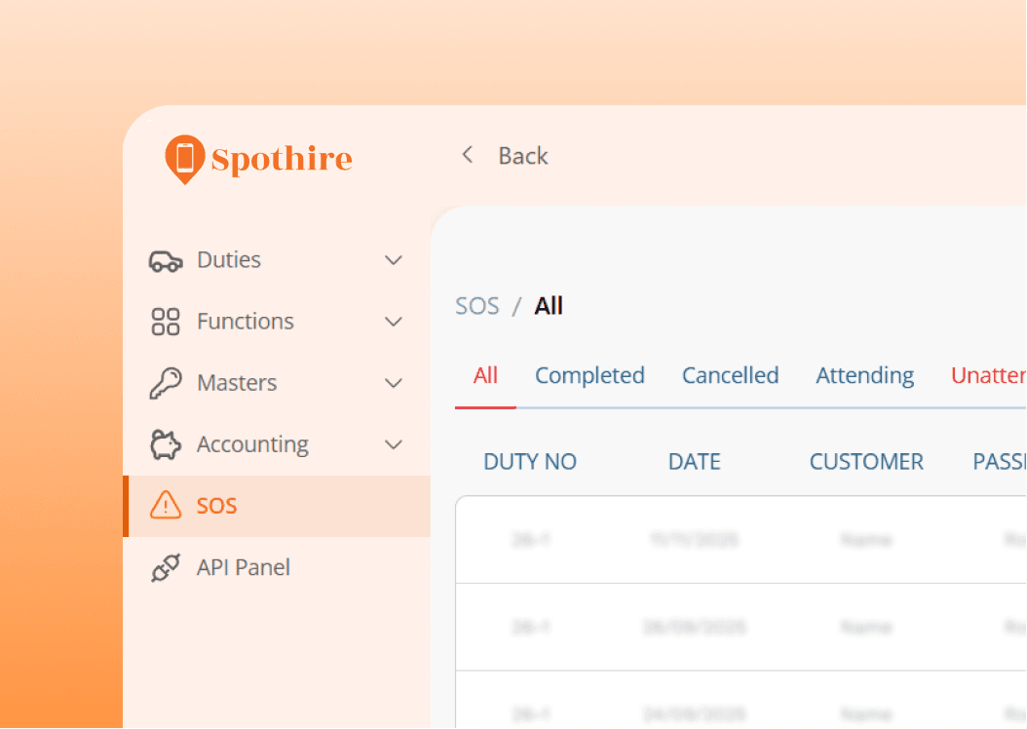Open the Attending tab
This screenshot has height=729, width=1027.
point(864,376)
